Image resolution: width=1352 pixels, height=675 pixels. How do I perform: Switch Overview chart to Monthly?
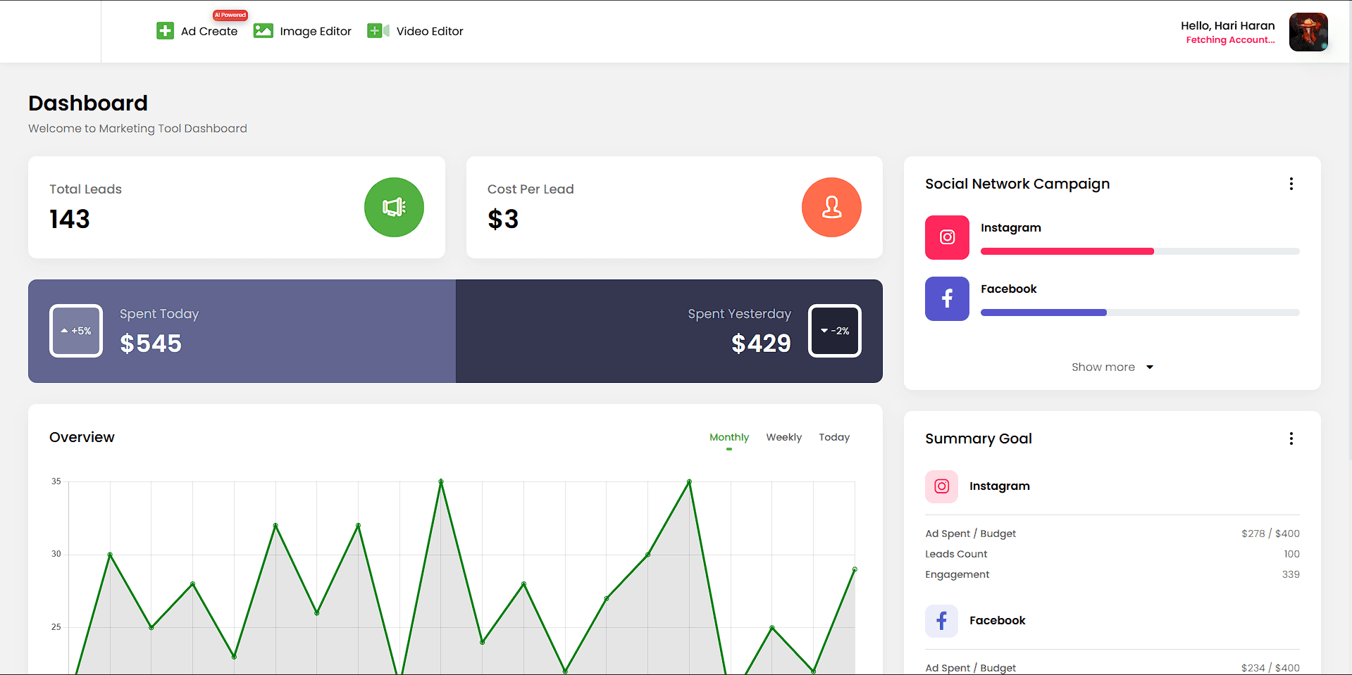[x=728, y=437]
